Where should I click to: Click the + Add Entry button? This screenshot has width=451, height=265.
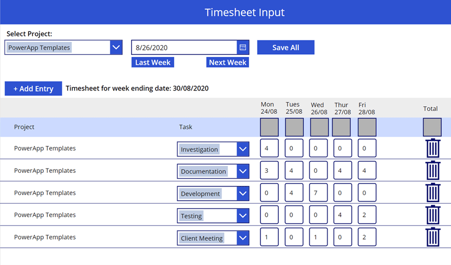(x=34, y=88)
